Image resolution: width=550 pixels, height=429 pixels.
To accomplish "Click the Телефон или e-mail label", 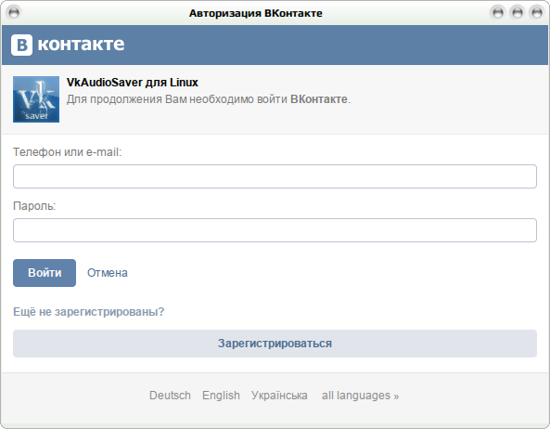I will pyautogui.click(x=68, y=152).
